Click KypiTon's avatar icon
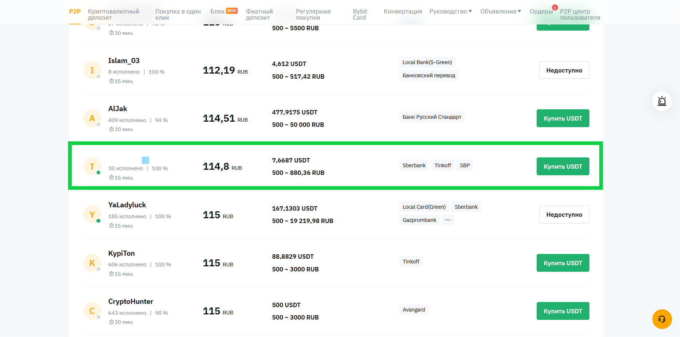The width and height of the screenshot is (680, 337). pyautogui.click(x=92, y=263)
